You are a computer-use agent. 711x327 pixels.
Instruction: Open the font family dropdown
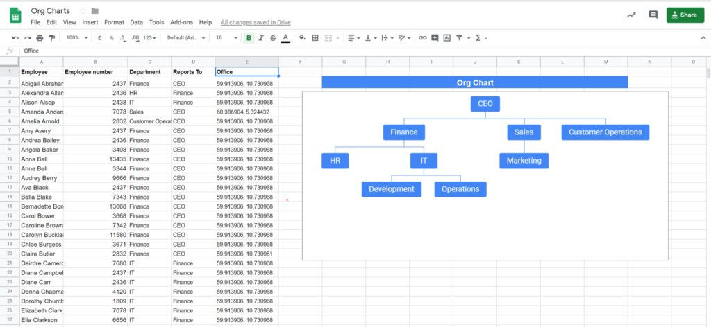click(x=186, y=38)
